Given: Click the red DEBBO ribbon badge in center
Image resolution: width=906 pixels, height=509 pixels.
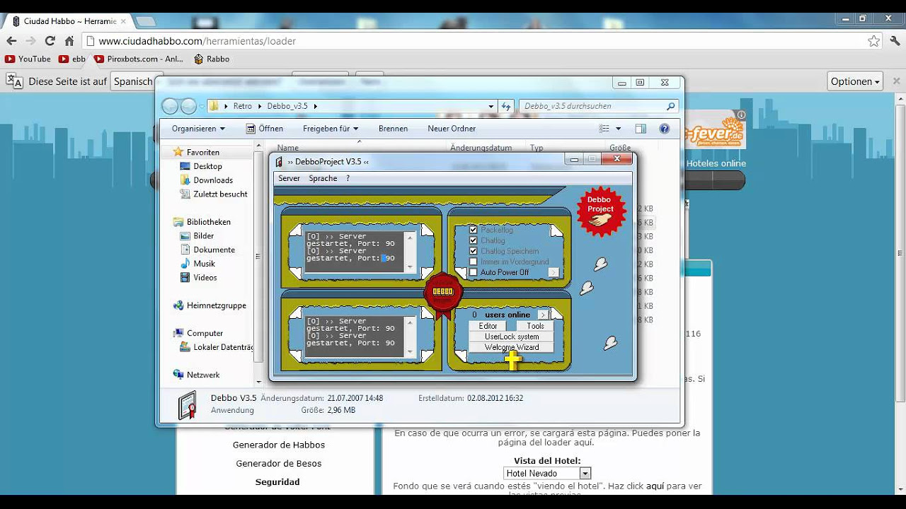Looking at the screenshot, I should pyautogui.click(x=443, y=293).
